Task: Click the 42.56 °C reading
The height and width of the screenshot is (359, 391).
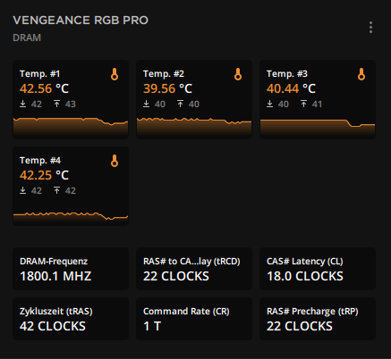Action: click(44, 88)
